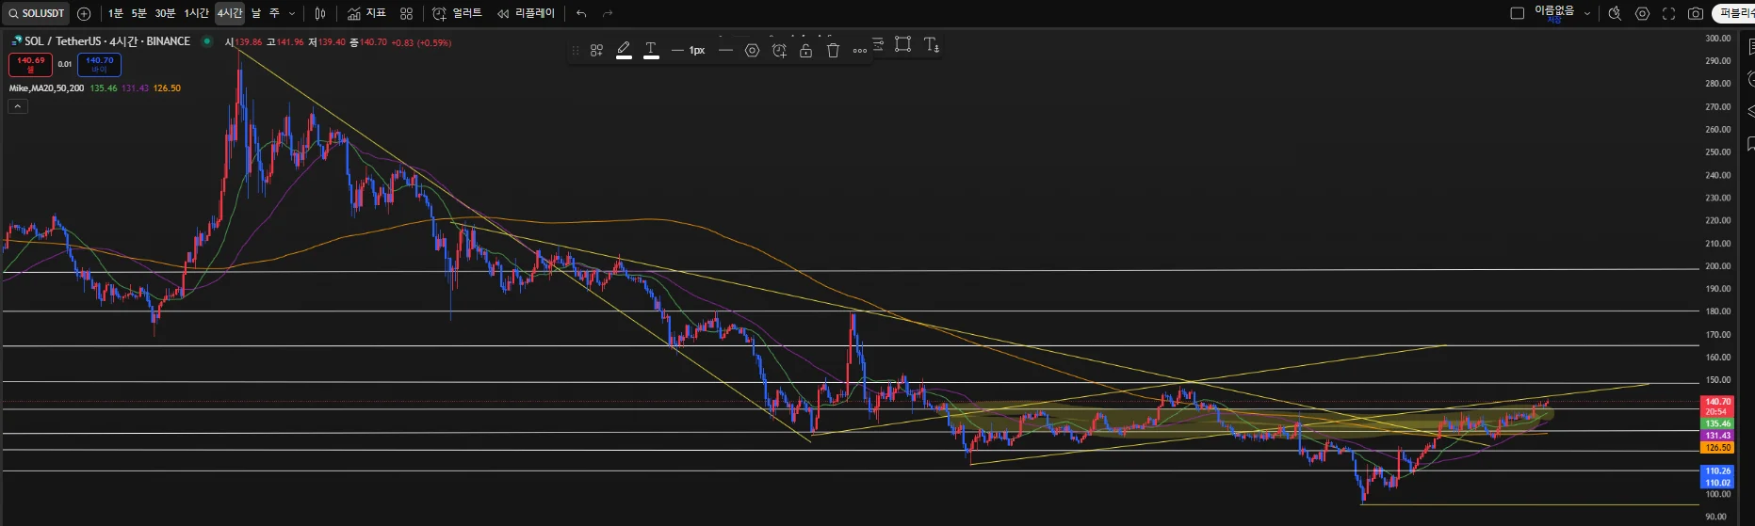Take a chart snapshot with the camera icon
The height and width of the screenshot is (526, 1755).
[1696, 13]
